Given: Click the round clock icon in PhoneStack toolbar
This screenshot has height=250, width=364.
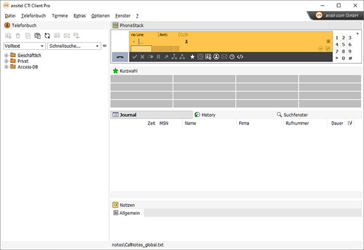Looking at the screenshot, I should [232, 57].
